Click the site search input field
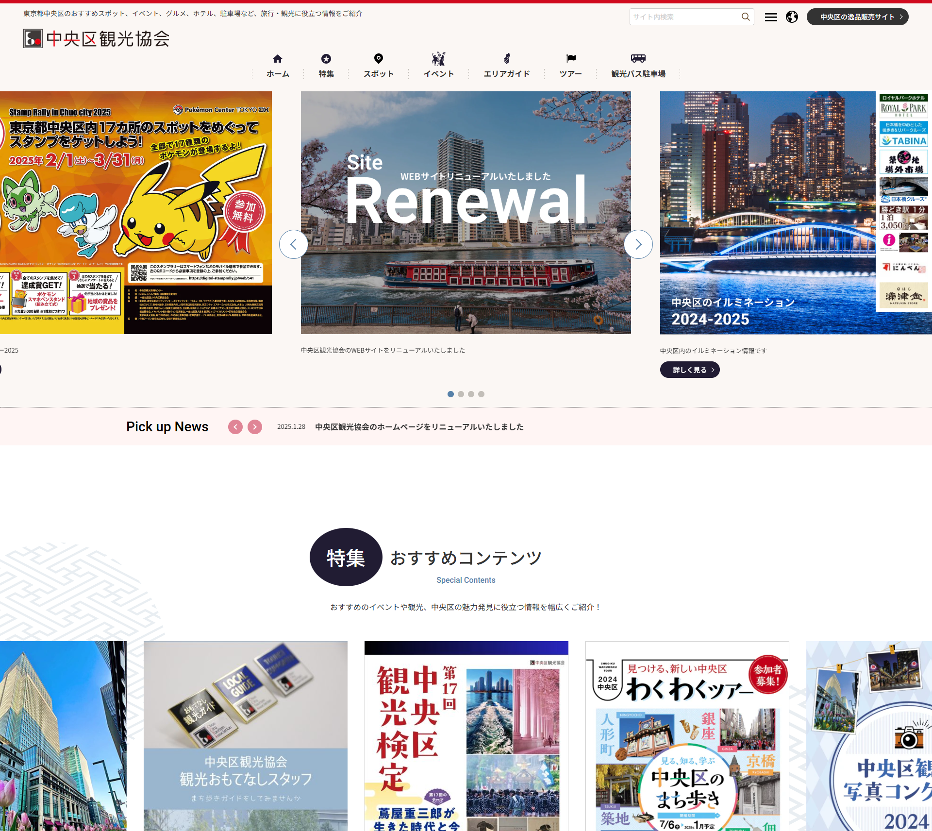The height and width of the screenshot is (831, 932). [x=686, y=16]
